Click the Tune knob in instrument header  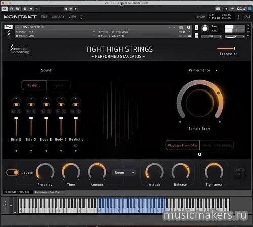tap(205, 29)
